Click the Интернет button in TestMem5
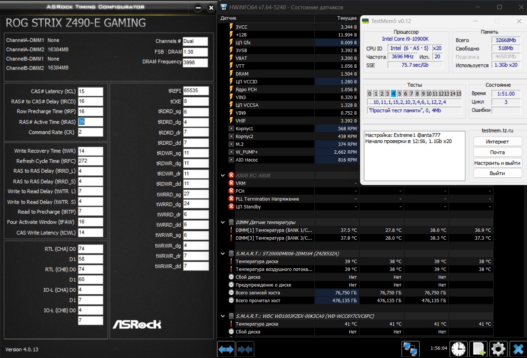This screenshot has height=358, width=527. click(498, 142)
